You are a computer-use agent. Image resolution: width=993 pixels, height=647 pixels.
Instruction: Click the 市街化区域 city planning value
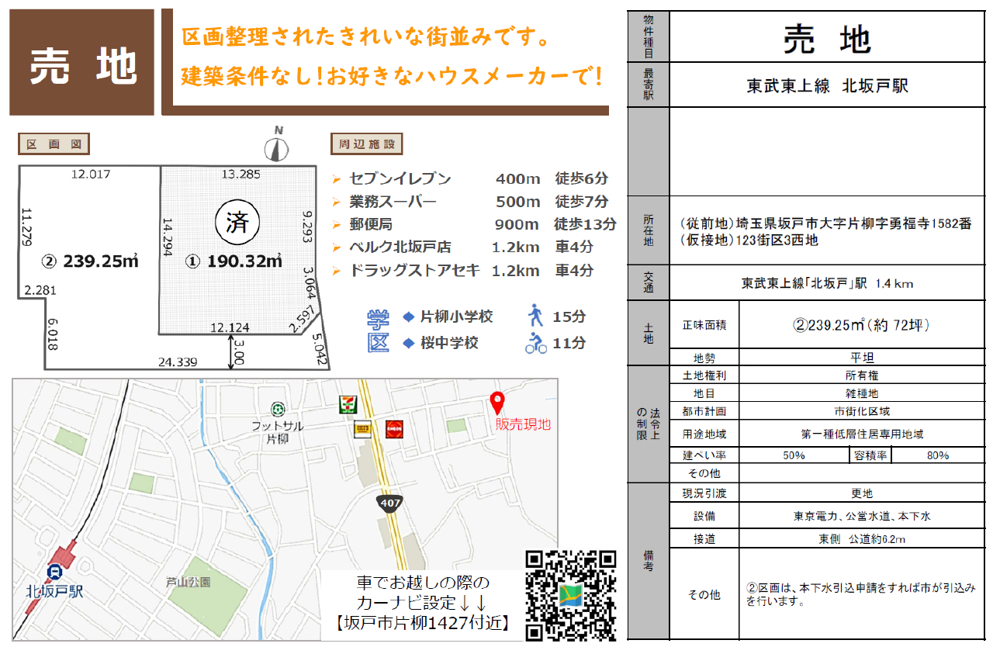pyautogui.click(x=862, y=412)
